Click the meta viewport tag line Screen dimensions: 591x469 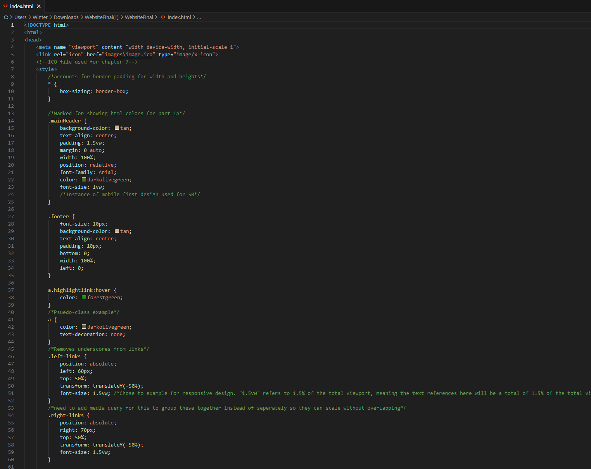[138, 47]
